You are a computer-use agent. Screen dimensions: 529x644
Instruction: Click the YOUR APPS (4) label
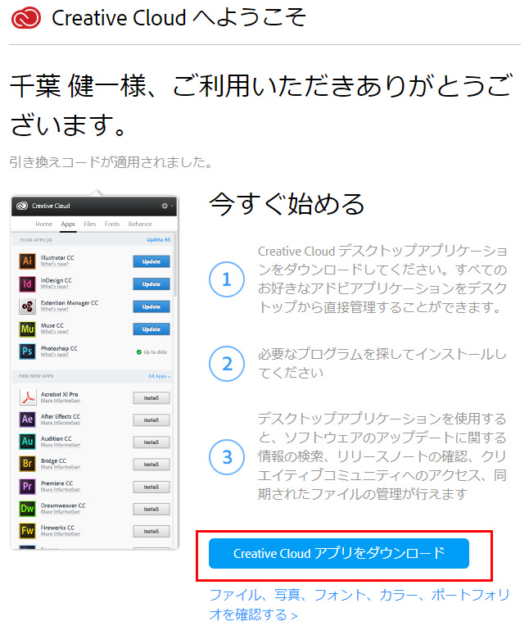click(x=36, y=240)
